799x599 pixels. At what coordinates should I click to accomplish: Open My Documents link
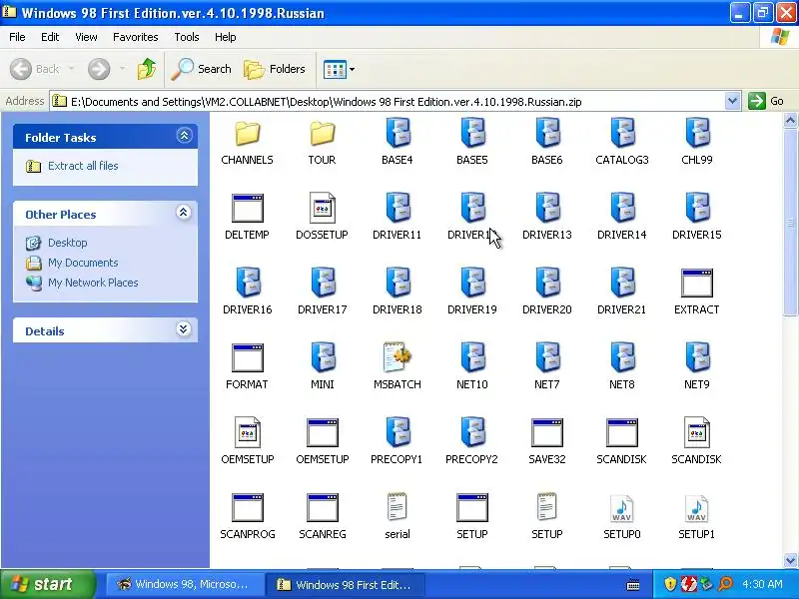point(83,263)
